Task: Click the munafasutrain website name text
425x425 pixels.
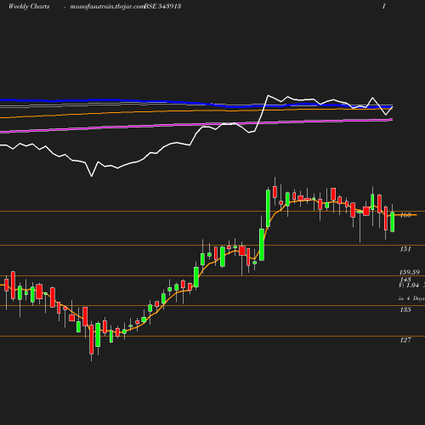Action: tap(107, 7)
